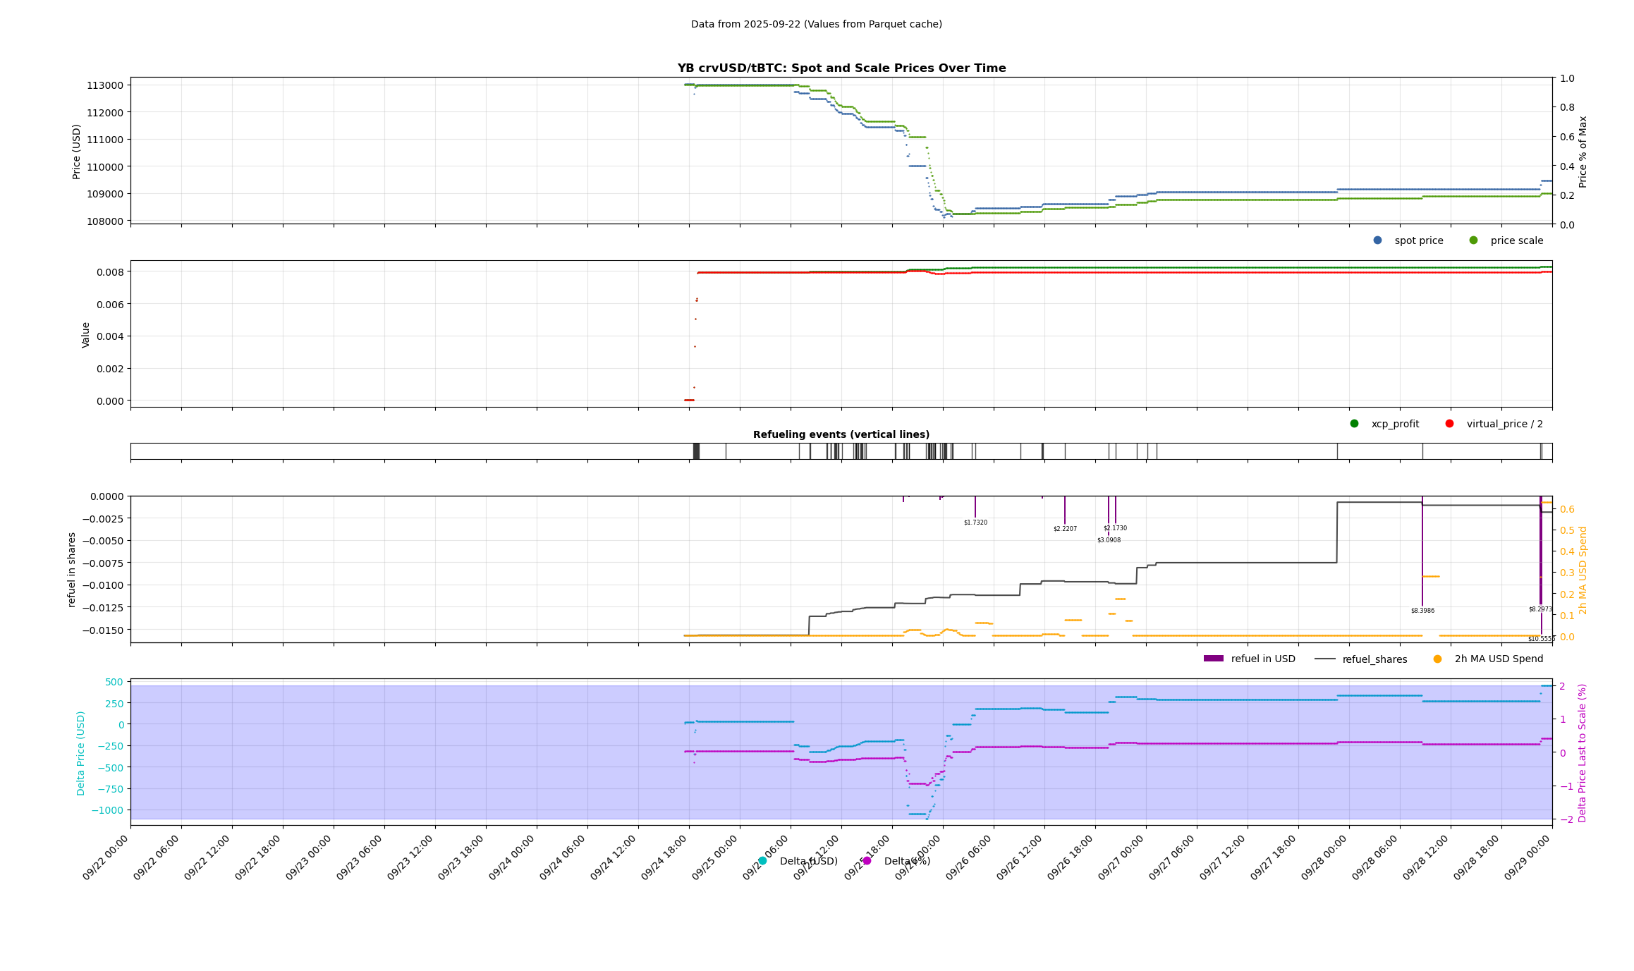
Task: Click the cyan Delta (USD) legend marker
Action: coord(762,861)
